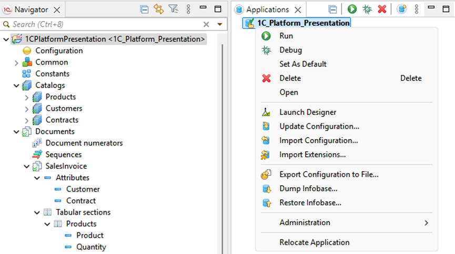Viewport: 455px width, 254px height.
Task: Open Applications panel view menu dots
Action: (x=417, y=9)
